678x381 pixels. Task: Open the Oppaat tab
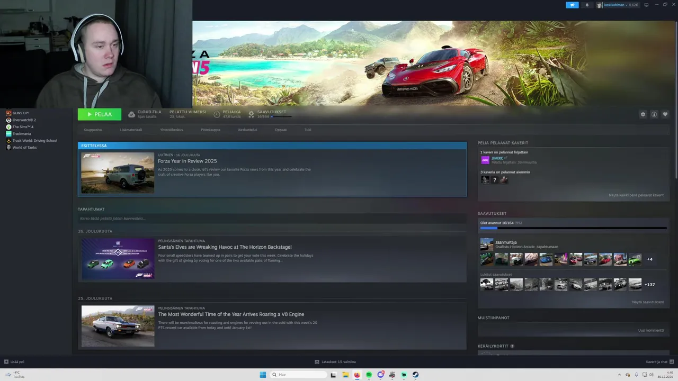point(281,130)
